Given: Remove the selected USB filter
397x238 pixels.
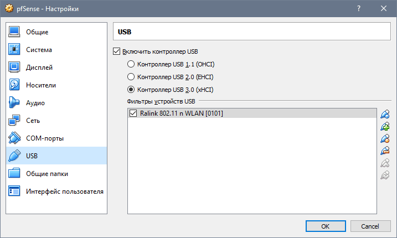Looking at the screenshot, I should click(x=385, y=151).
